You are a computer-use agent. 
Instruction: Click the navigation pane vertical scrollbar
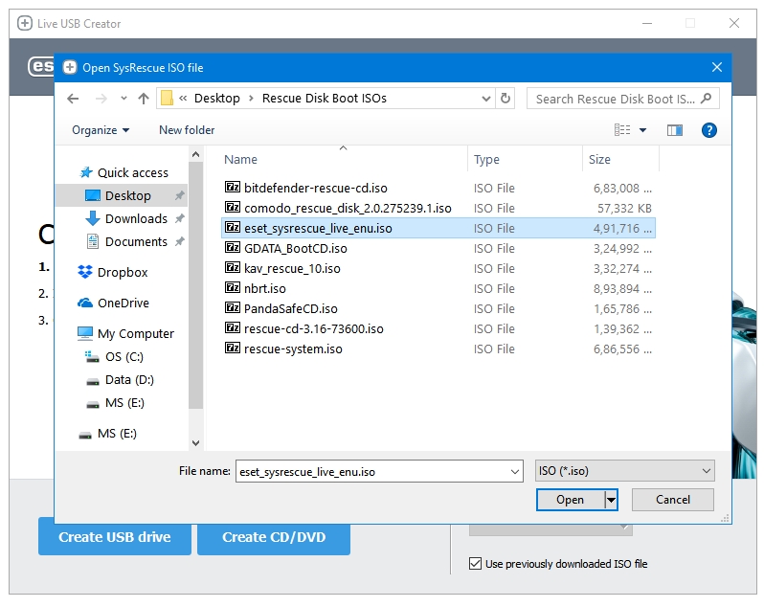click(x=196, y=287)
